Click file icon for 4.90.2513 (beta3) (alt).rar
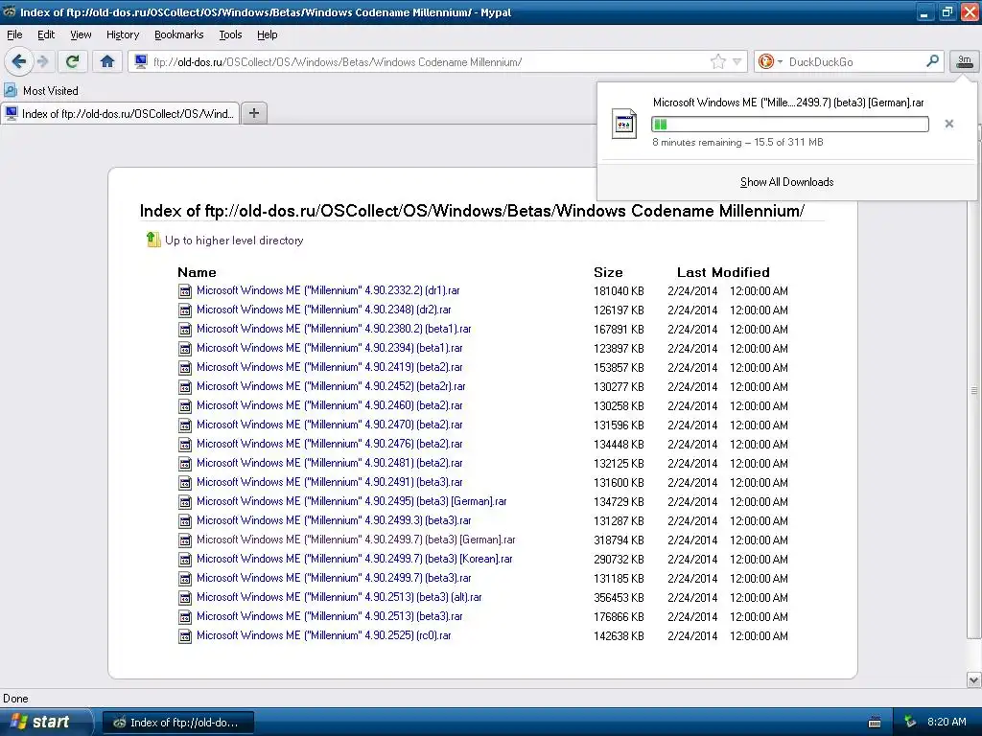 pyautogui.click(x=185, y=598)
